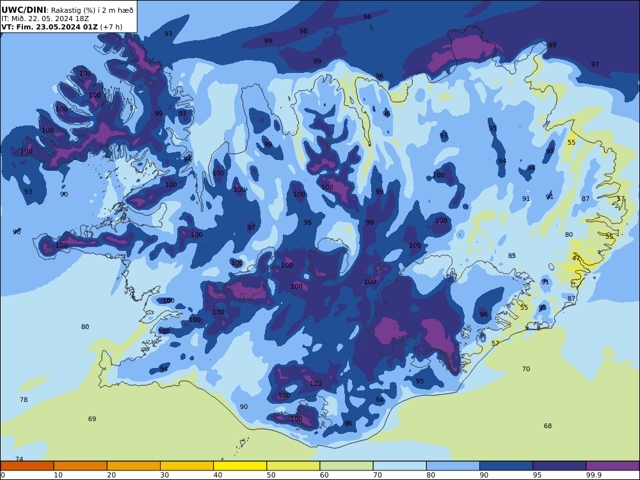Click the '(+7 h)' forecast offset text
The image size is (640, 480).
coord(111,27)
